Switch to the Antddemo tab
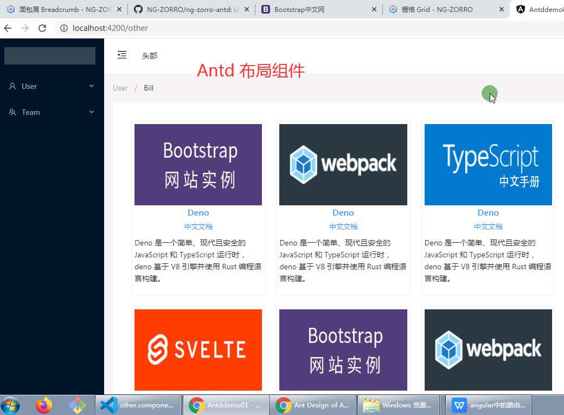Image resolution: width=564 pixels, height=415 pixels. coord(538,9)
